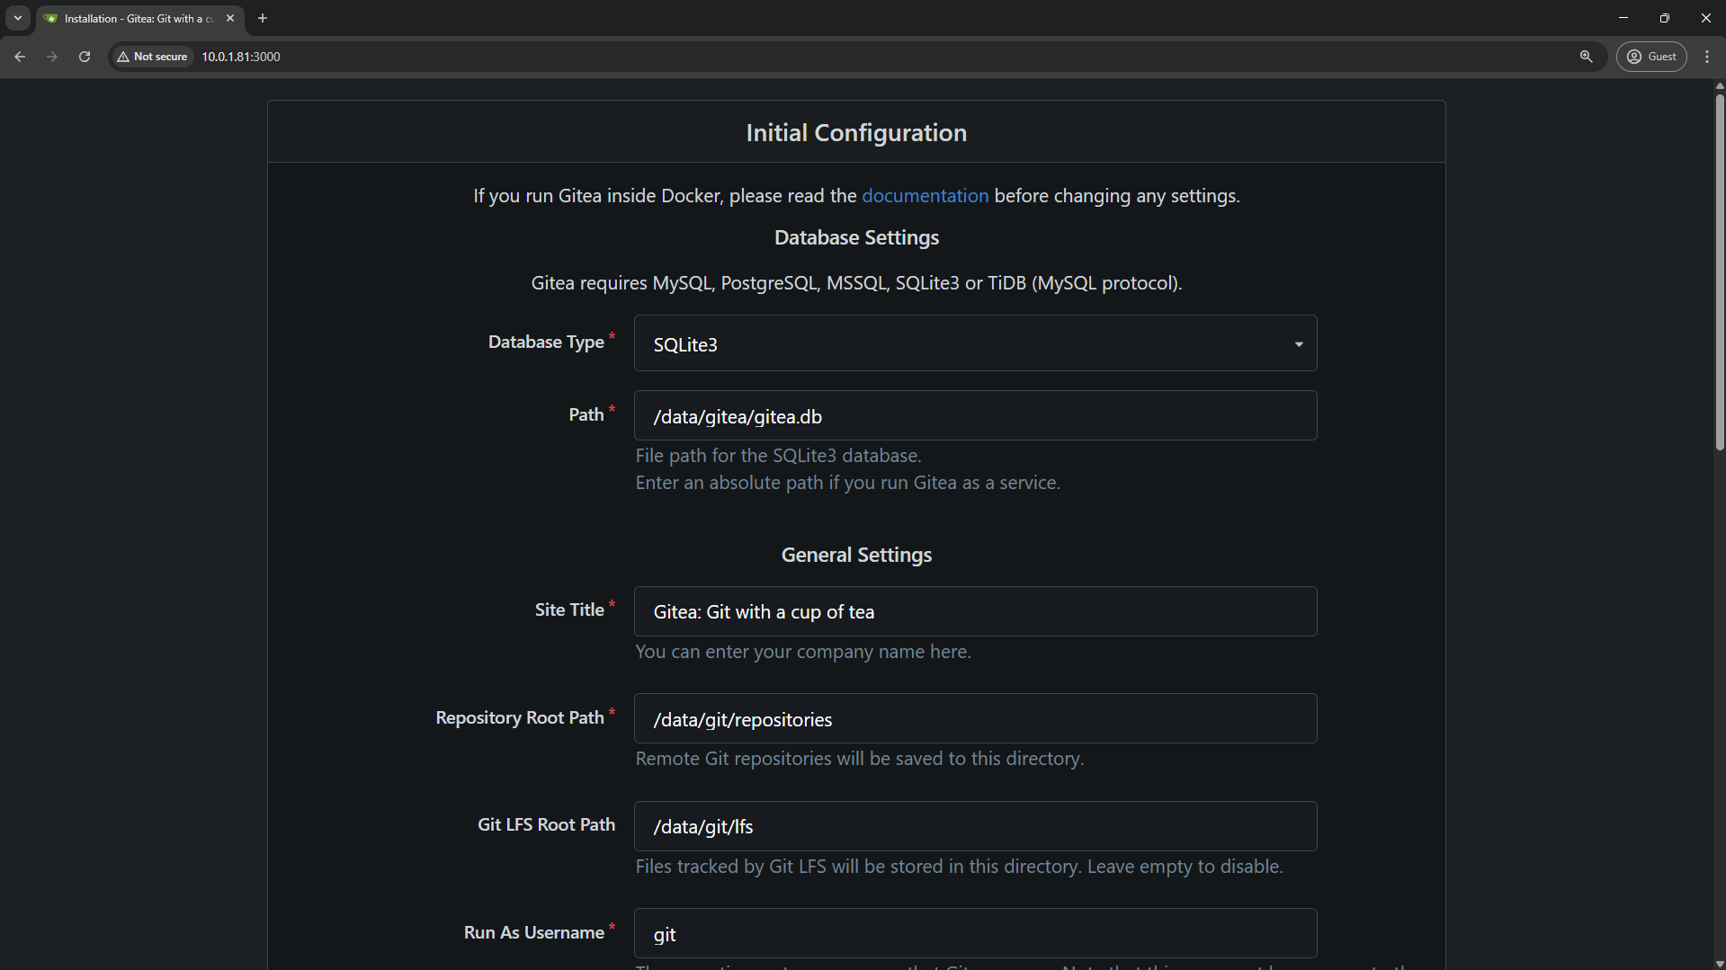Reload the Gitea installation page
This screenshot has width=1726, height=970.
85,57
